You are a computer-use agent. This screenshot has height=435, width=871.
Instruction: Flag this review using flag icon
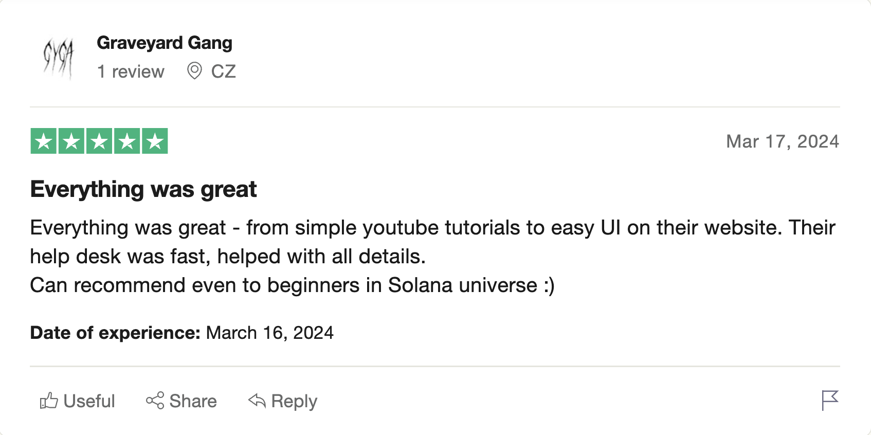pos(829,400)
